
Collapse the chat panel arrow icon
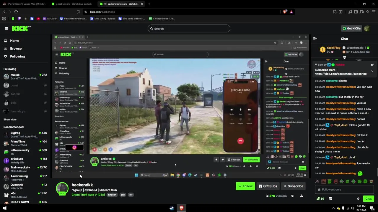[315, 39]
